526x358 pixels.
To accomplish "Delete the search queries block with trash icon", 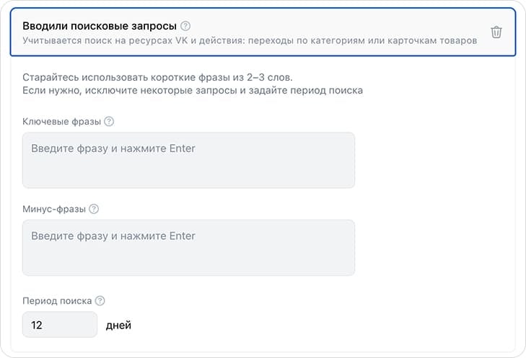I will coord(496,32).
